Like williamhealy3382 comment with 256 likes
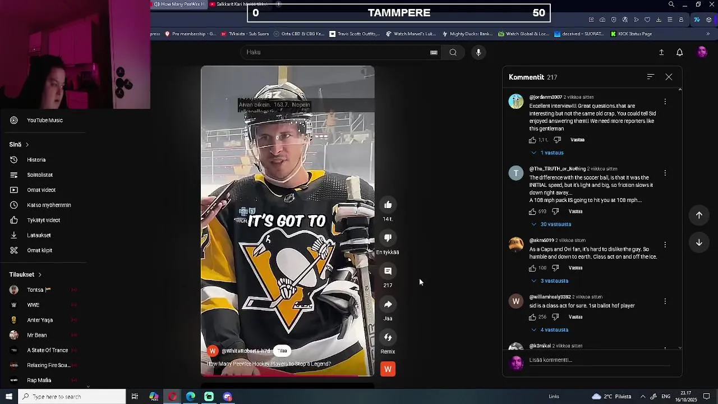 coord(532,317)
